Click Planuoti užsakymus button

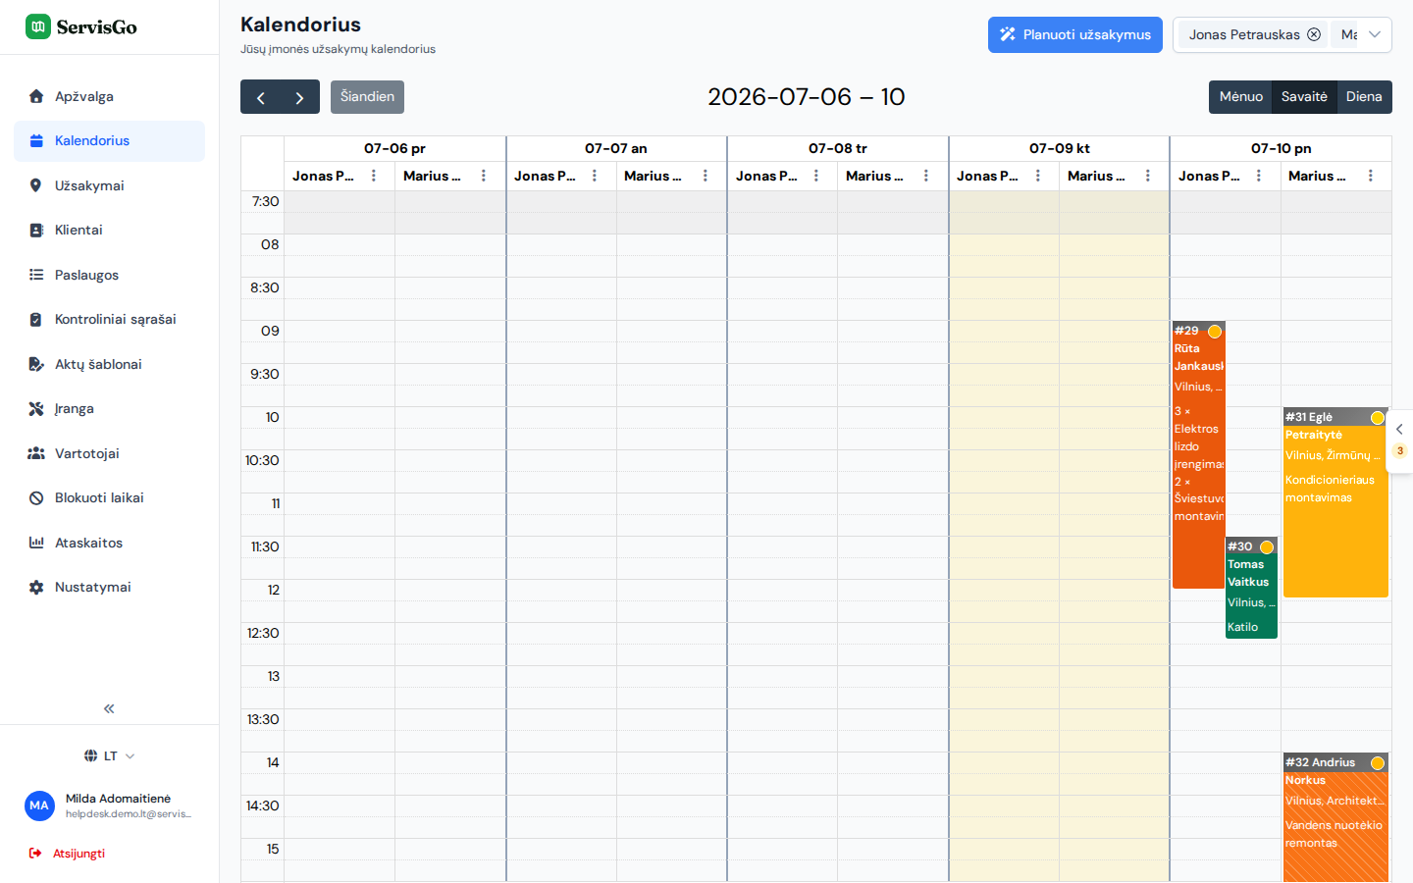1075,34
